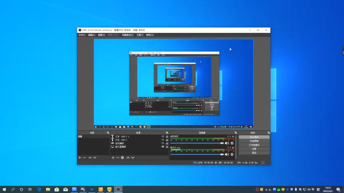Toggle visibility of 文本 (GDI+) 2 source
344x193 pixels.
pos(163,136)
